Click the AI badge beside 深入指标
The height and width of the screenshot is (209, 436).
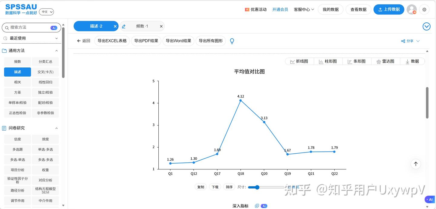(x=264, y=206)
